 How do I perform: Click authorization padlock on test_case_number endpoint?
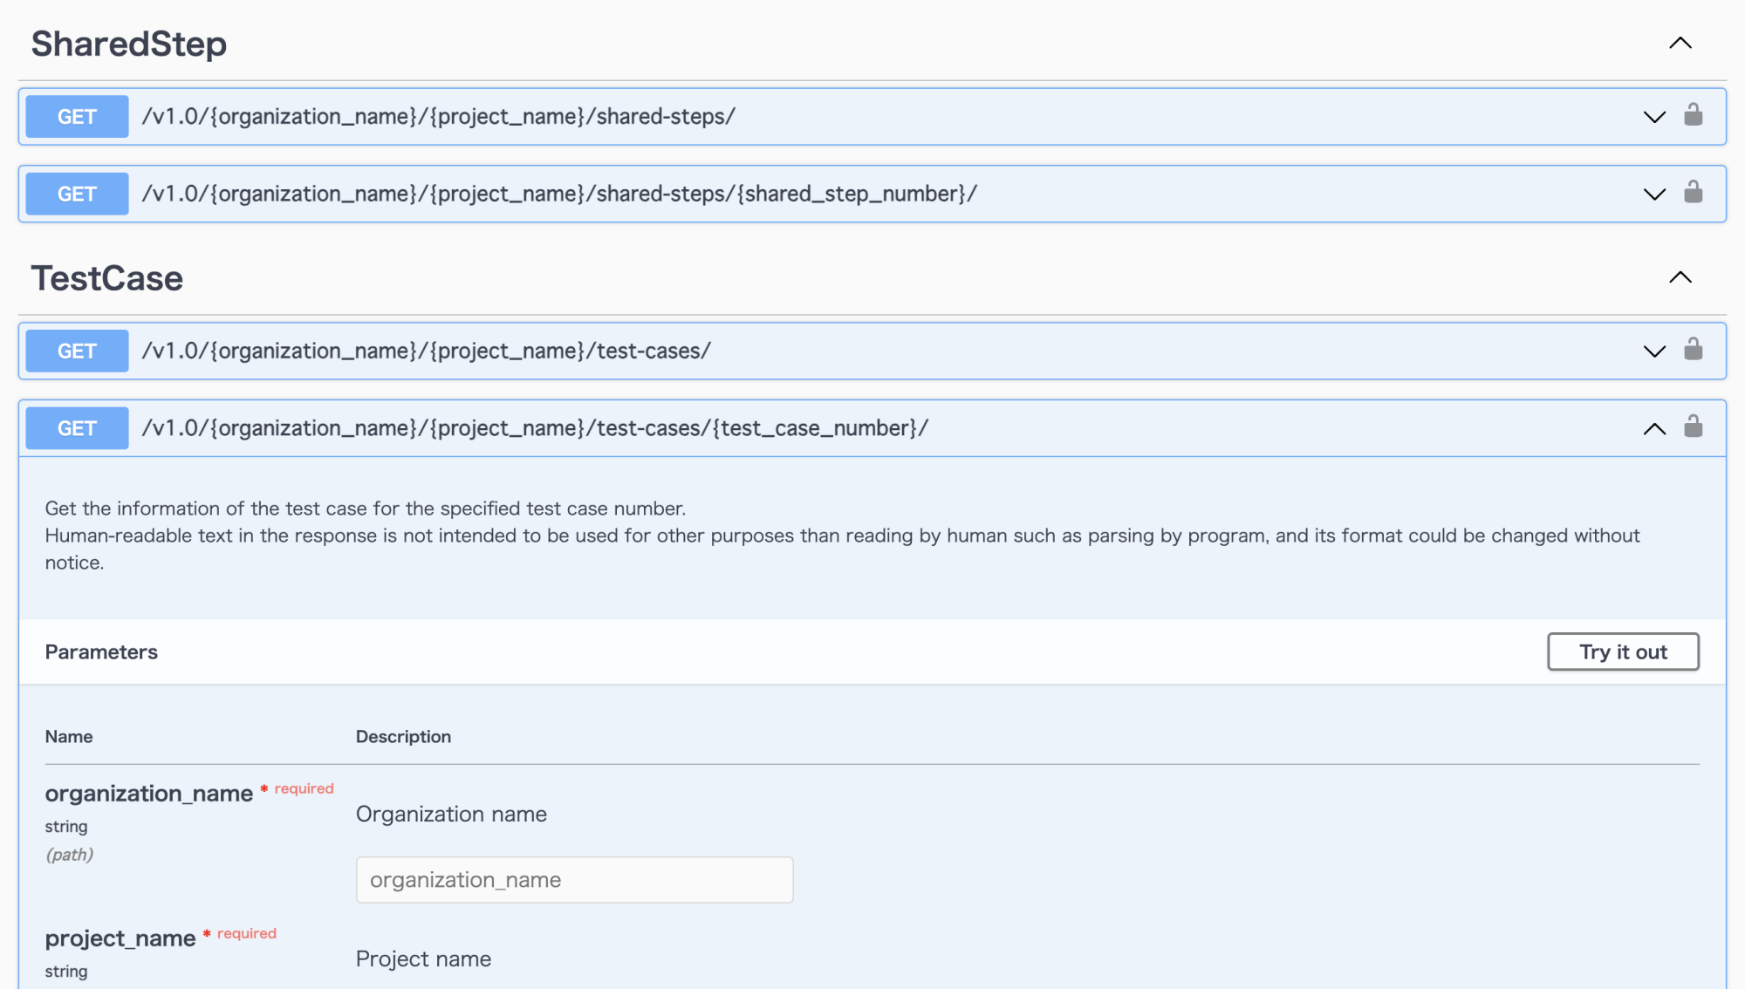[1694, 427]
